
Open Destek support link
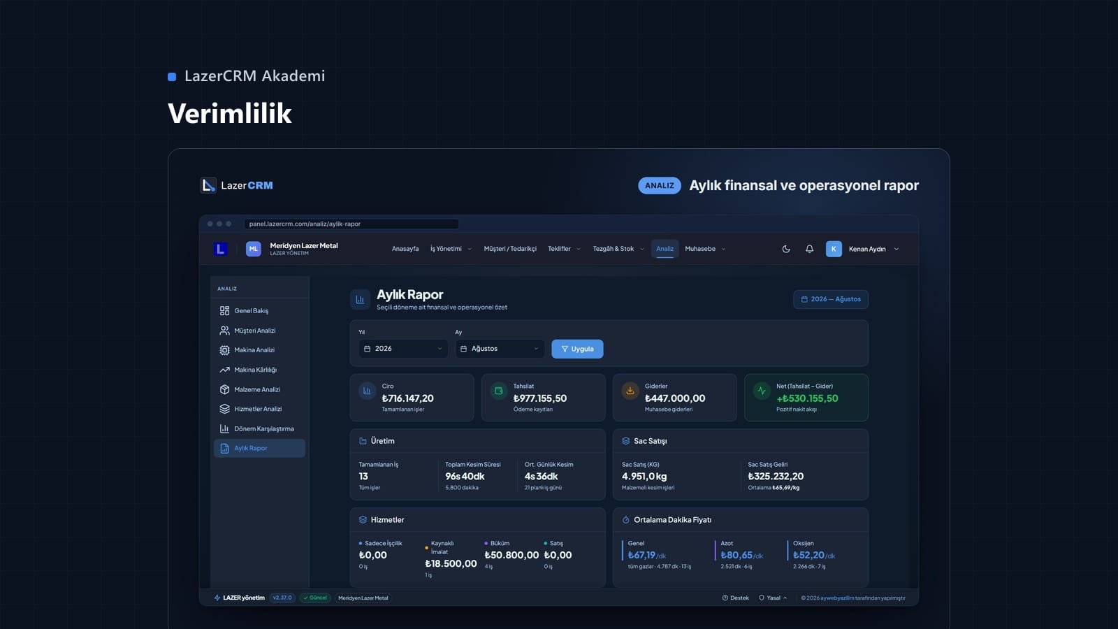click(x=735, y=598)
